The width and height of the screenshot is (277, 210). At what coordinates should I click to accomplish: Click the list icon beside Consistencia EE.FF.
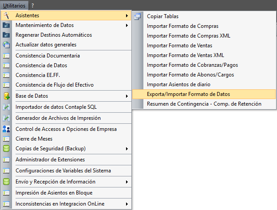[x=6, y=75]
